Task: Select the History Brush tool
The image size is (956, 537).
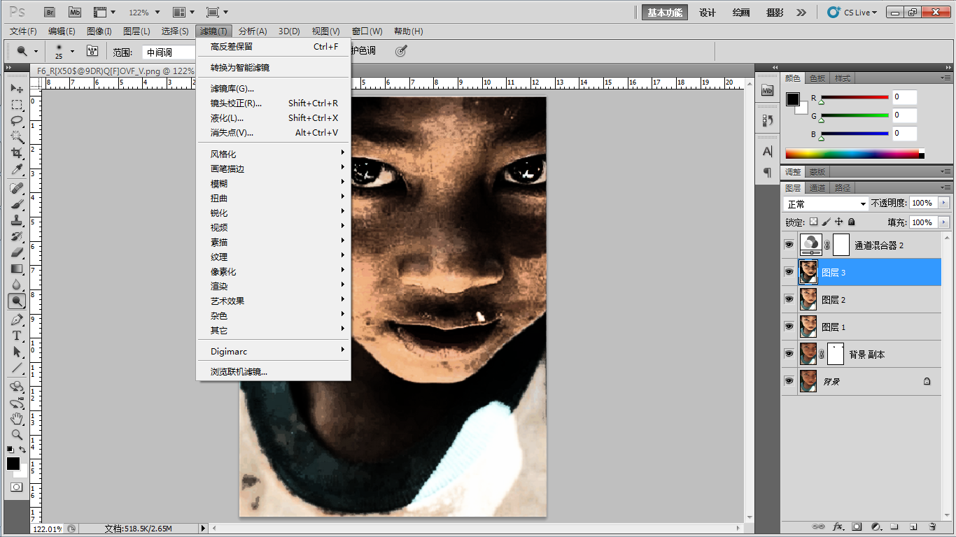Action: [17, 236]
